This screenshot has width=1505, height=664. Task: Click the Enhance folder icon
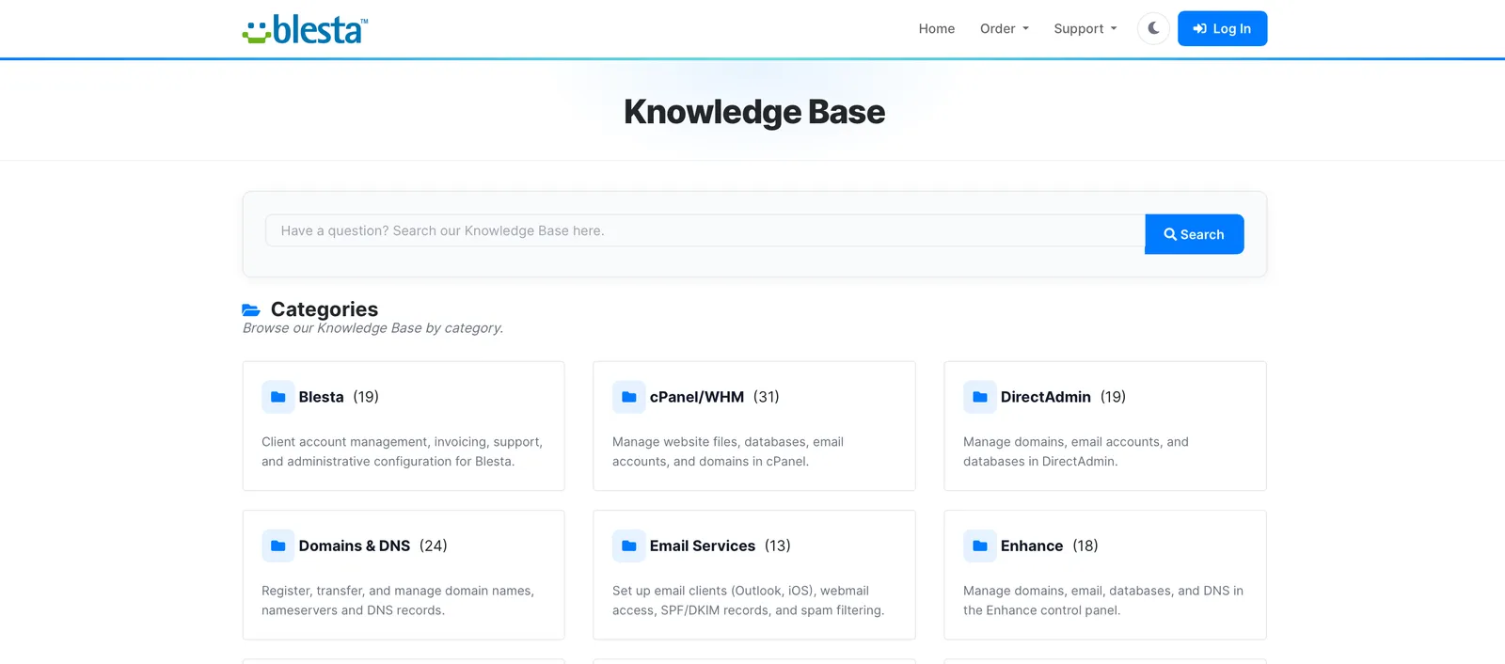point(979,545)
